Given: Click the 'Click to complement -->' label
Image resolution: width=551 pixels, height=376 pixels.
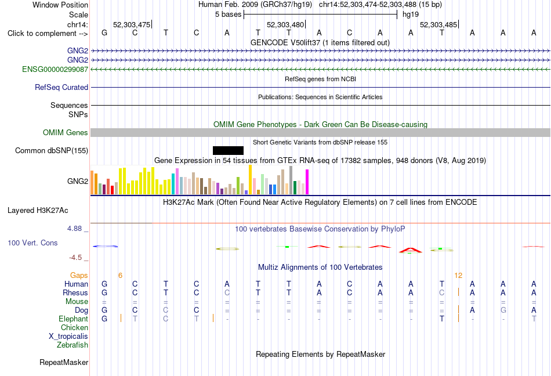Looking at the screenshot, I should [48, 34].
